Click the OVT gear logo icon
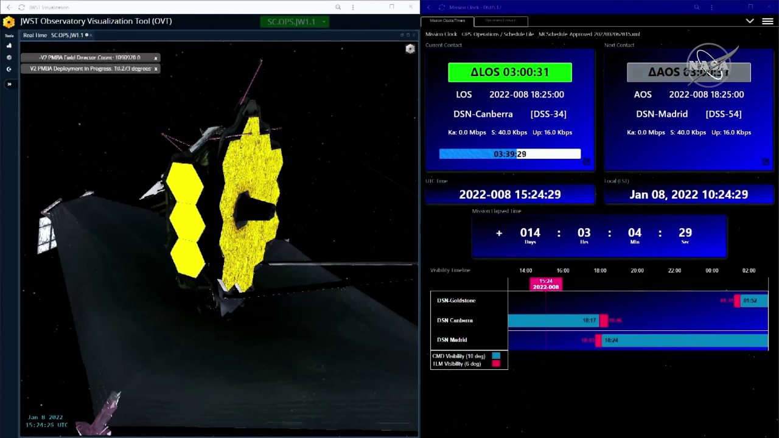The width and height of the screenshot is (779, 438). [9, 22]
